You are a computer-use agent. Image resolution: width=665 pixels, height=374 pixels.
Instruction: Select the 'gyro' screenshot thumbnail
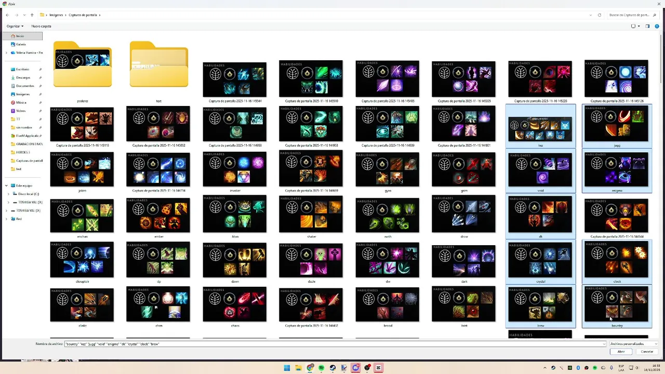pyautogui.click(x=388, y=170)
